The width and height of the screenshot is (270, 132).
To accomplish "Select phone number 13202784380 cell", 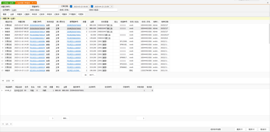I will [x=146, y=70].
